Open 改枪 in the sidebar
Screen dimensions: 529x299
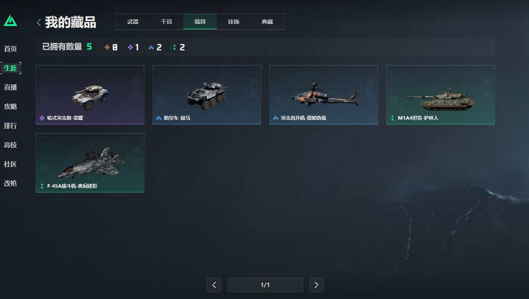10,183
